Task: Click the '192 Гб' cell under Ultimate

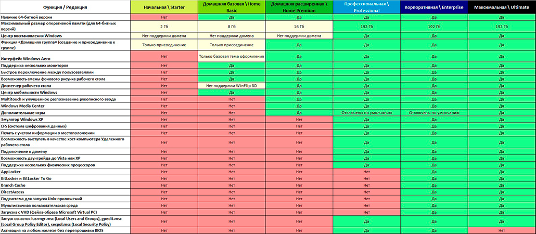Action: point(503,27)
